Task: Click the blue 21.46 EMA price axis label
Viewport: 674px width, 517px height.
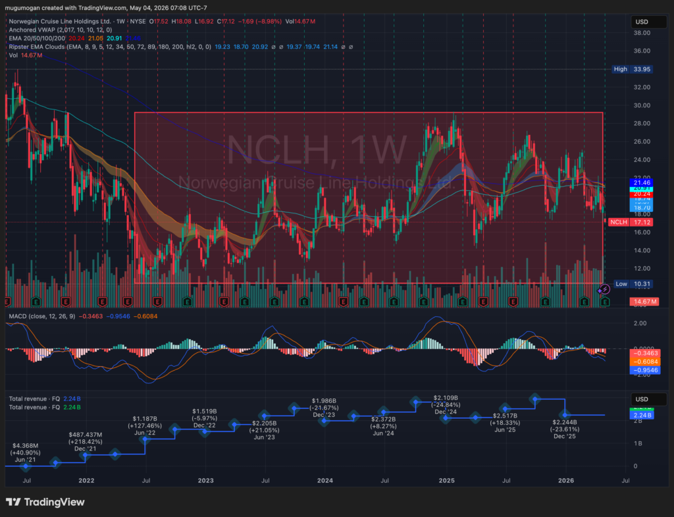Action: pyautogui.click(x=641, y=182)
